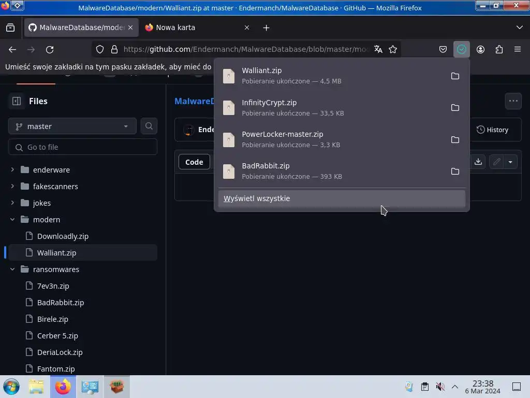
Task: Click Wyświetl wszystkie downloads
Action: pyautogui.click(x=342, y=198)
